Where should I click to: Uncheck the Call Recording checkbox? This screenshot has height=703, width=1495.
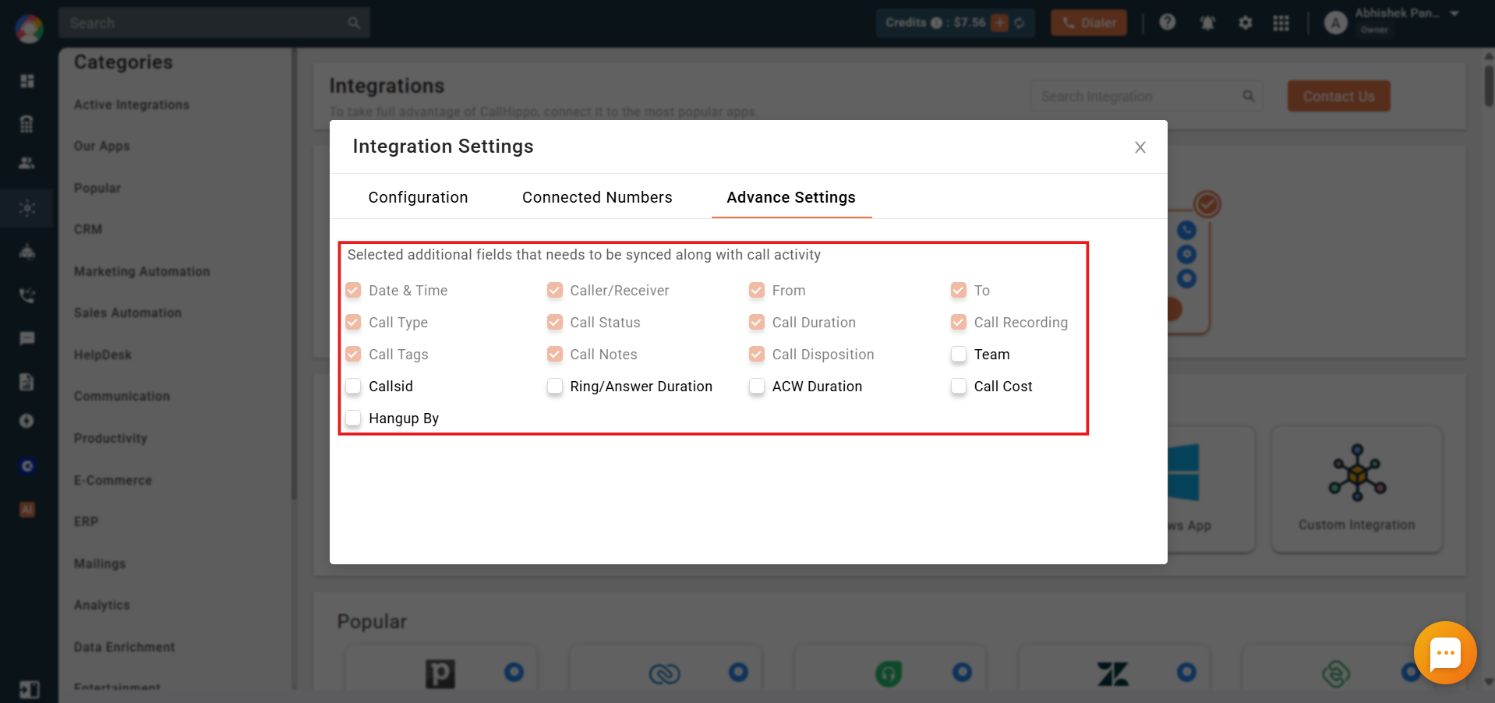959,323
